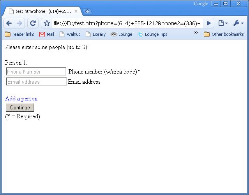Click the address bar URL field
Viewport: 249px width, 195px height.
[x=127, y=23]
